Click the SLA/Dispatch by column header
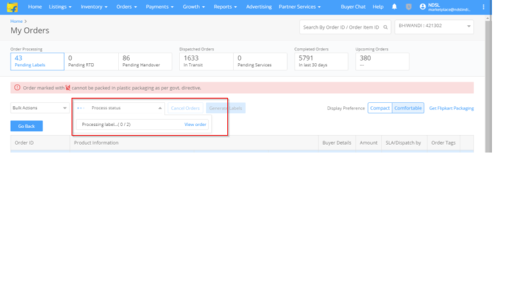The width and height of the screenshot is (525, 295). pyautogui.click(x=403, y=142)
